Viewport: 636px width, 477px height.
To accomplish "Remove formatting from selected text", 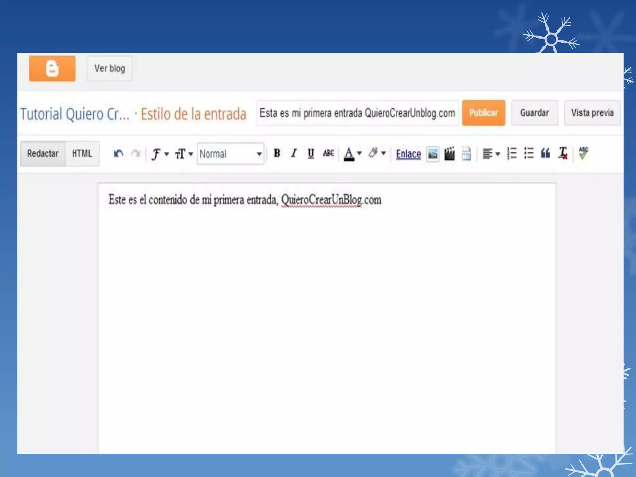I will [563, 153].
